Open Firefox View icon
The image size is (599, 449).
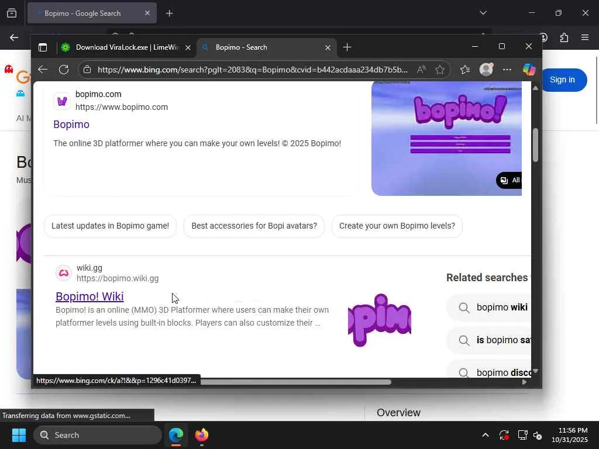click(x=12, y=13)
